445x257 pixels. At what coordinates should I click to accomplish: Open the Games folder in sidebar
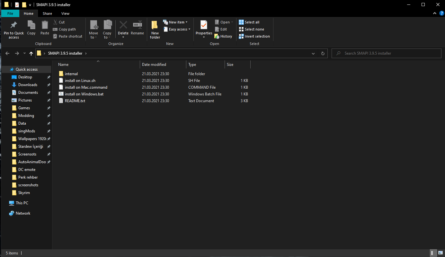(x=24, y=108)
